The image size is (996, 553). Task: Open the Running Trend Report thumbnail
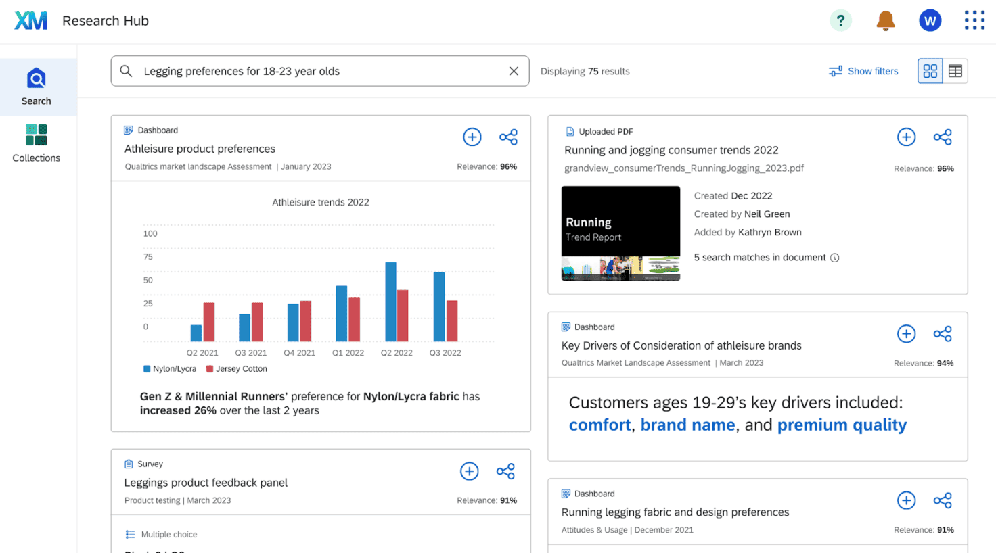(620, 234)
